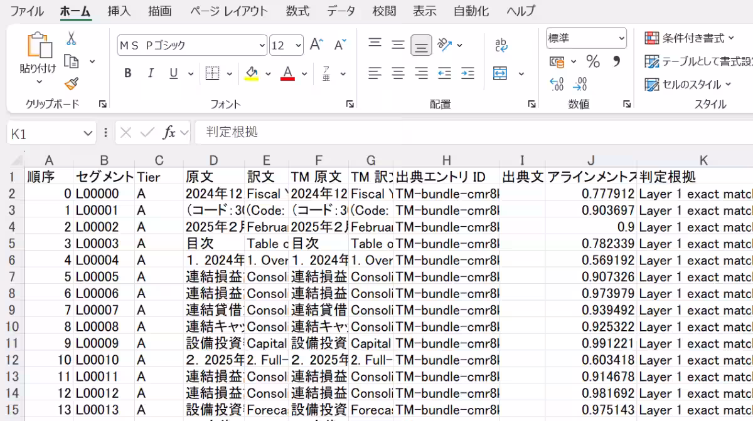Apply percent style number format

(x=593, y=61)
